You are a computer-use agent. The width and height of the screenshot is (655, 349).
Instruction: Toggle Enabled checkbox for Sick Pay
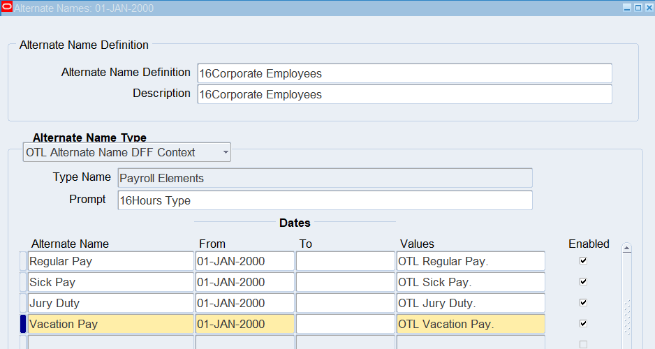(583, 282)
